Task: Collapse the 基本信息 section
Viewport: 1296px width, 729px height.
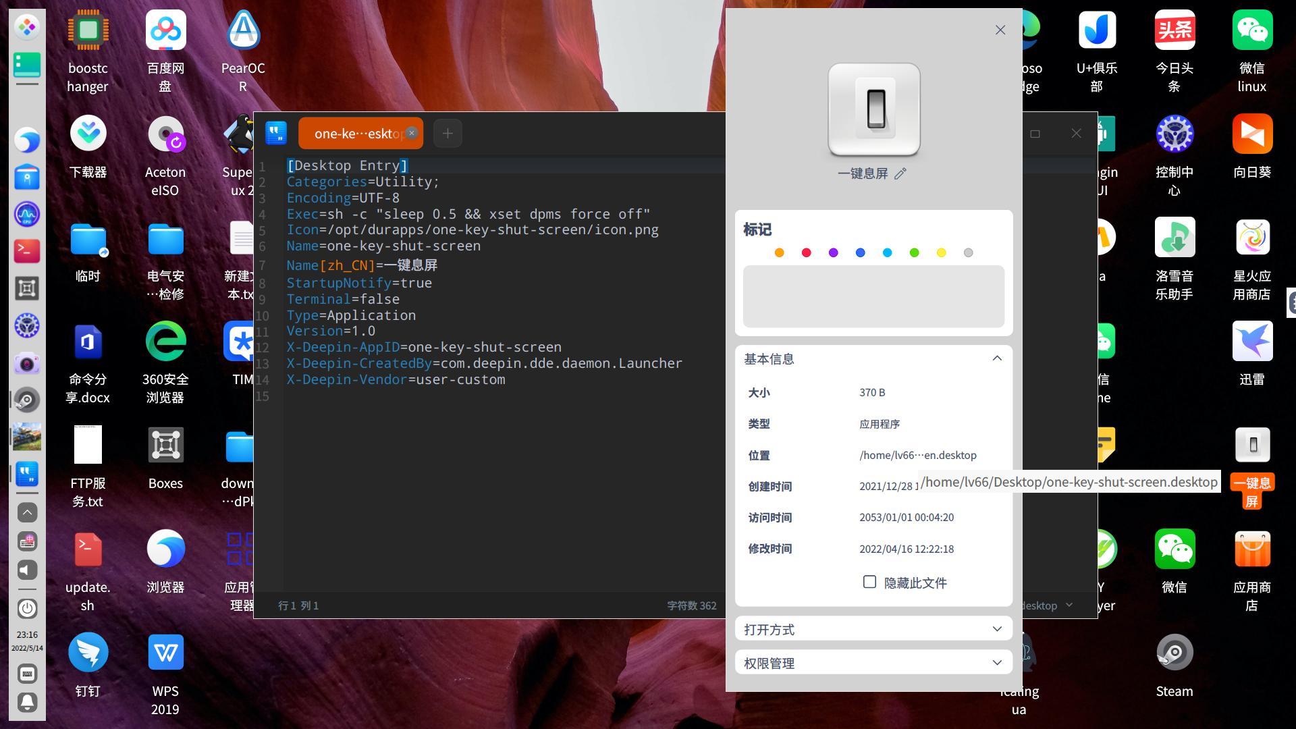Action: [x=997, y=358]
